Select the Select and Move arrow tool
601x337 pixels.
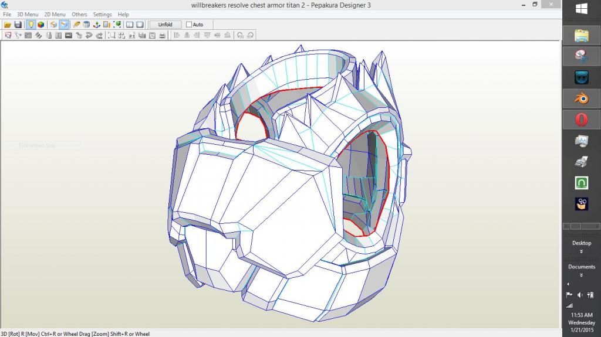pyautogui.click(x=8, y=35)
